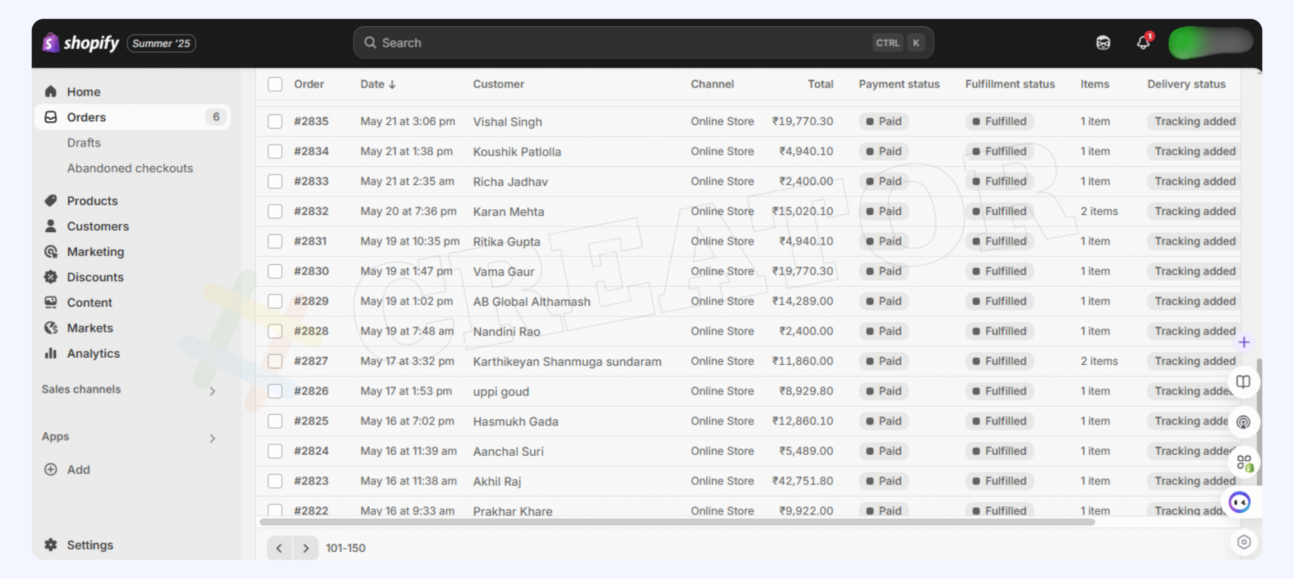Screen dimensions: 1294x579
Task: Open order #2823 link
Action: pos(311,481)
